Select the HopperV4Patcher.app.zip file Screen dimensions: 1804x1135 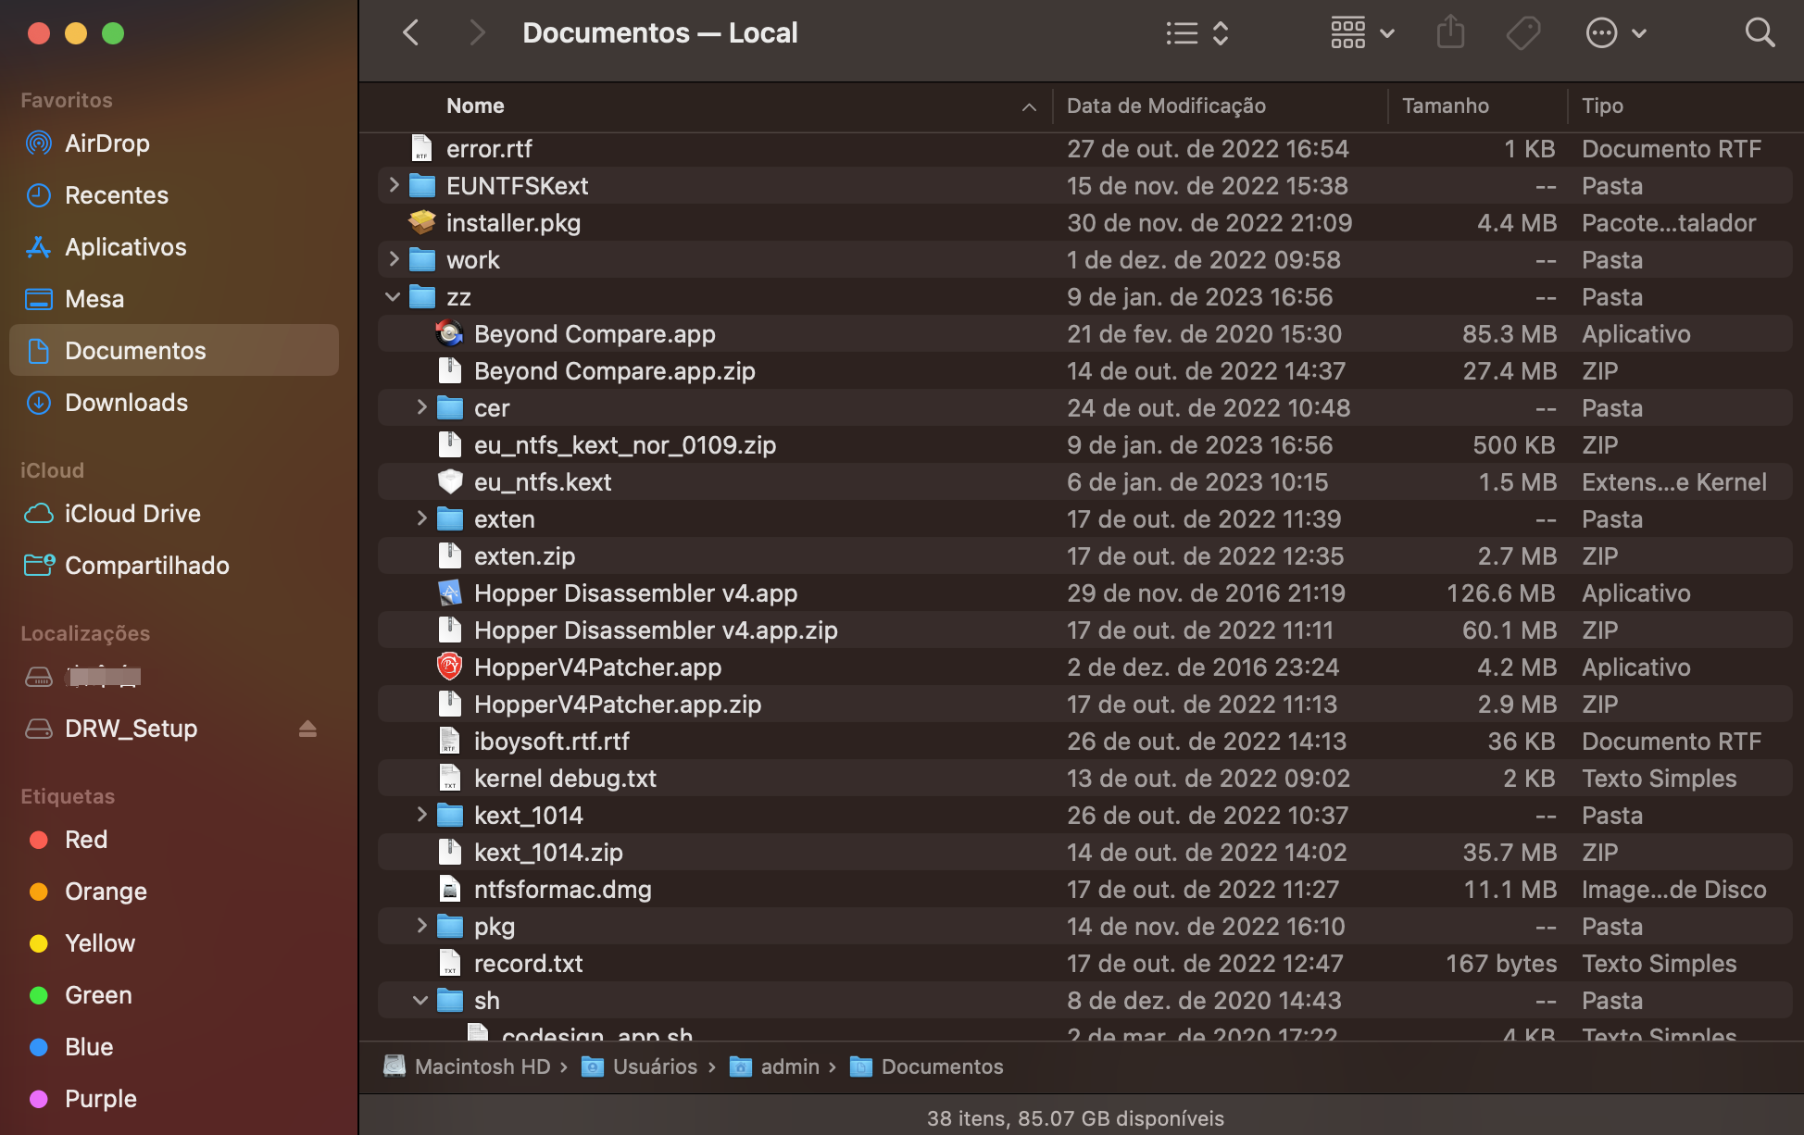(x=1084, y=704)
